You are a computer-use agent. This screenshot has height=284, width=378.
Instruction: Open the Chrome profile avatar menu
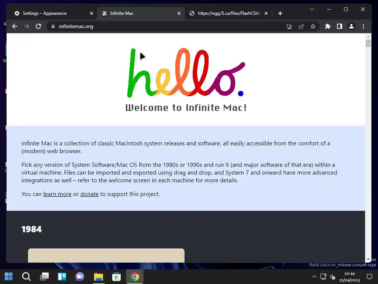click(351, 26)
